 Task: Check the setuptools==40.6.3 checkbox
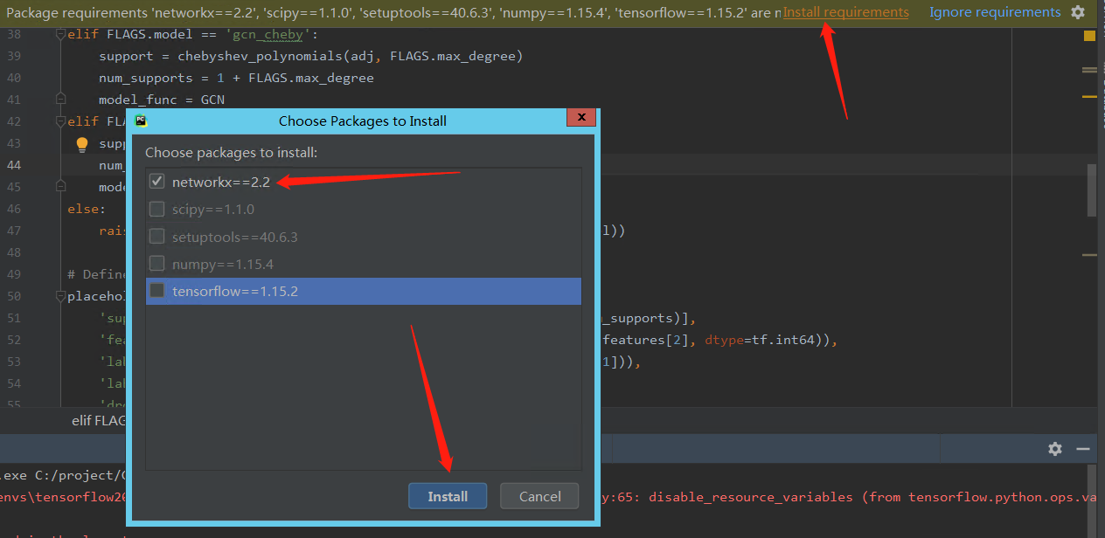point(157,237)
